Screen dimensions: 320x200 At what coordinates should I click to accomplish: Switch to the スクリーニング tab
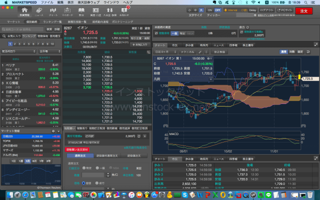122,22
